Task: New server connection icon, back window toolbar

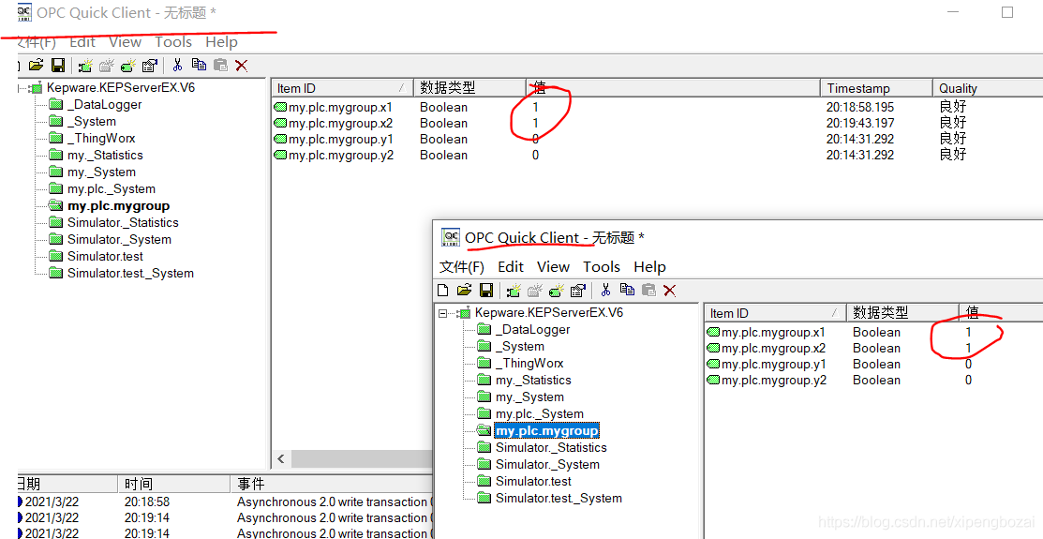Action: pos(85,66)
